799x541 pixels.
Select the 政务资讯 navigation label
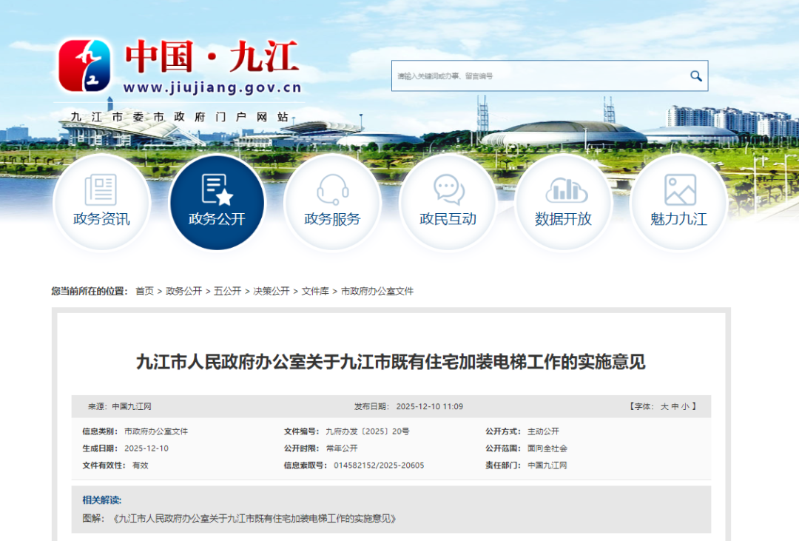[101, 219]
